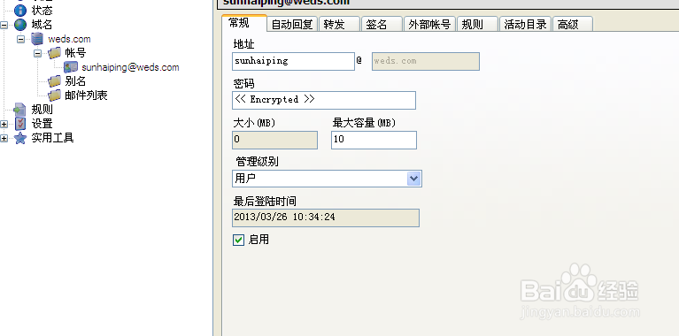
Task: Click the last logon time field
Action: [326, 218]
